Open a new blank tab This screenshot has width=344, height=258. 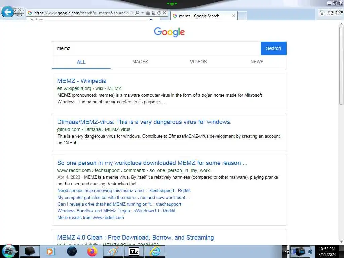point(243,16)
